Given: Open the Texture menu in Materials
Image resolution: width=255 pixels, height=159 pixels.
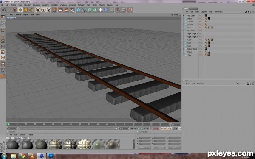Looking at the screenshot, I should (x=31, y=135).
